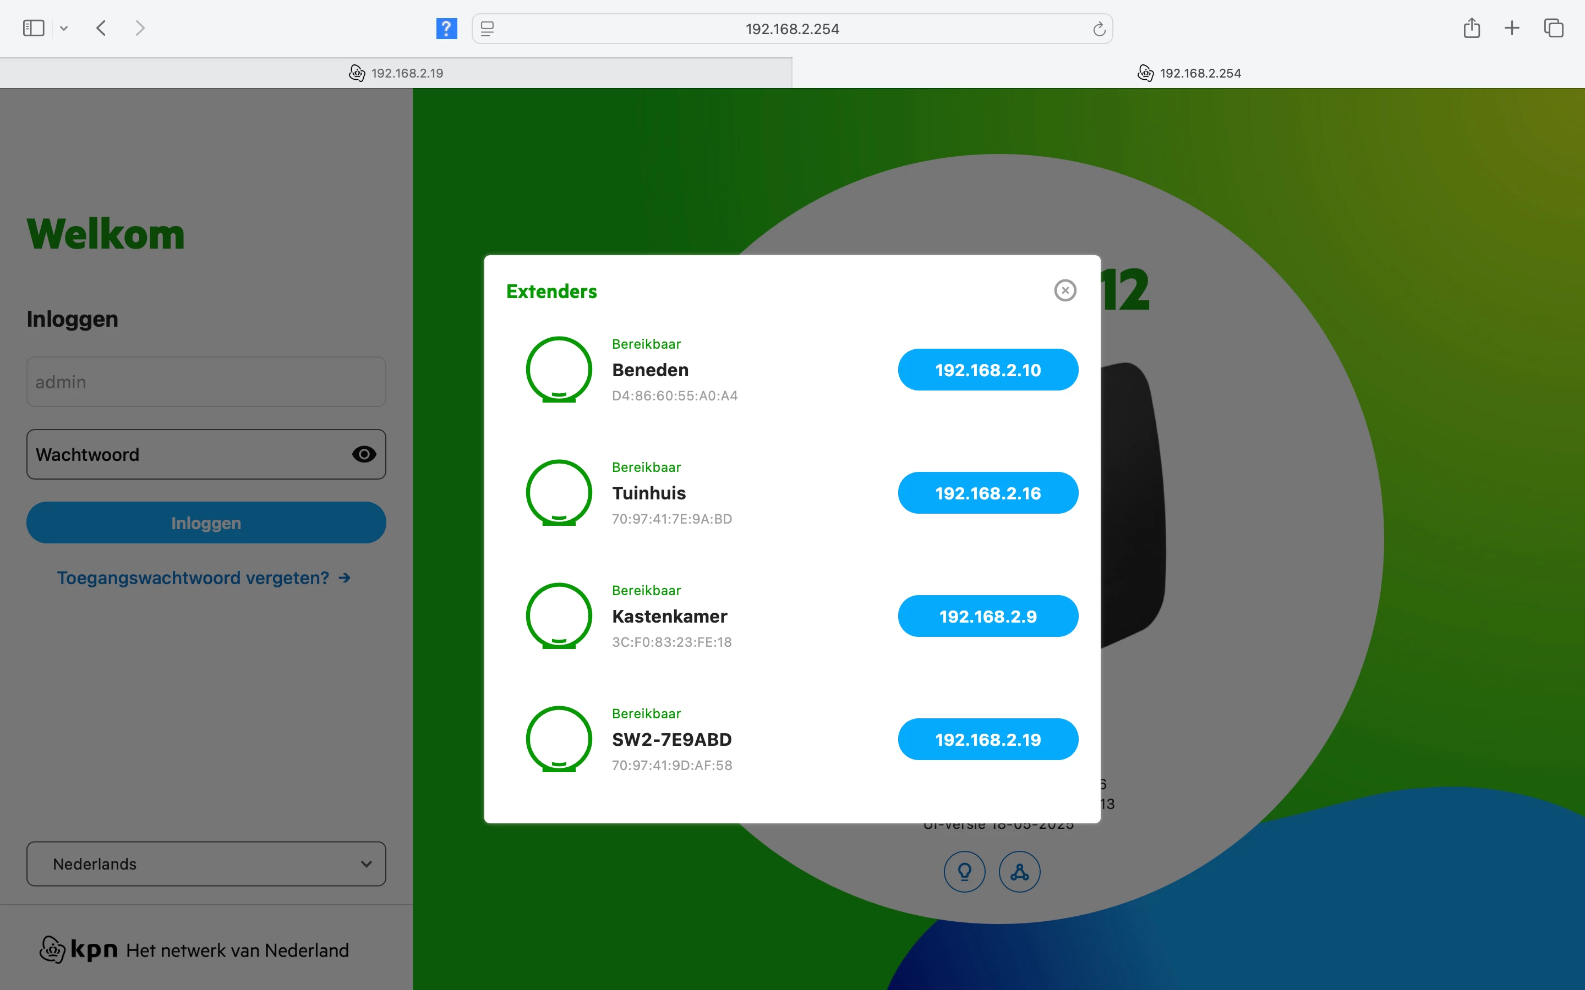Open the sidebar options chevron
1585x990 pixels.
click(63, 28)
